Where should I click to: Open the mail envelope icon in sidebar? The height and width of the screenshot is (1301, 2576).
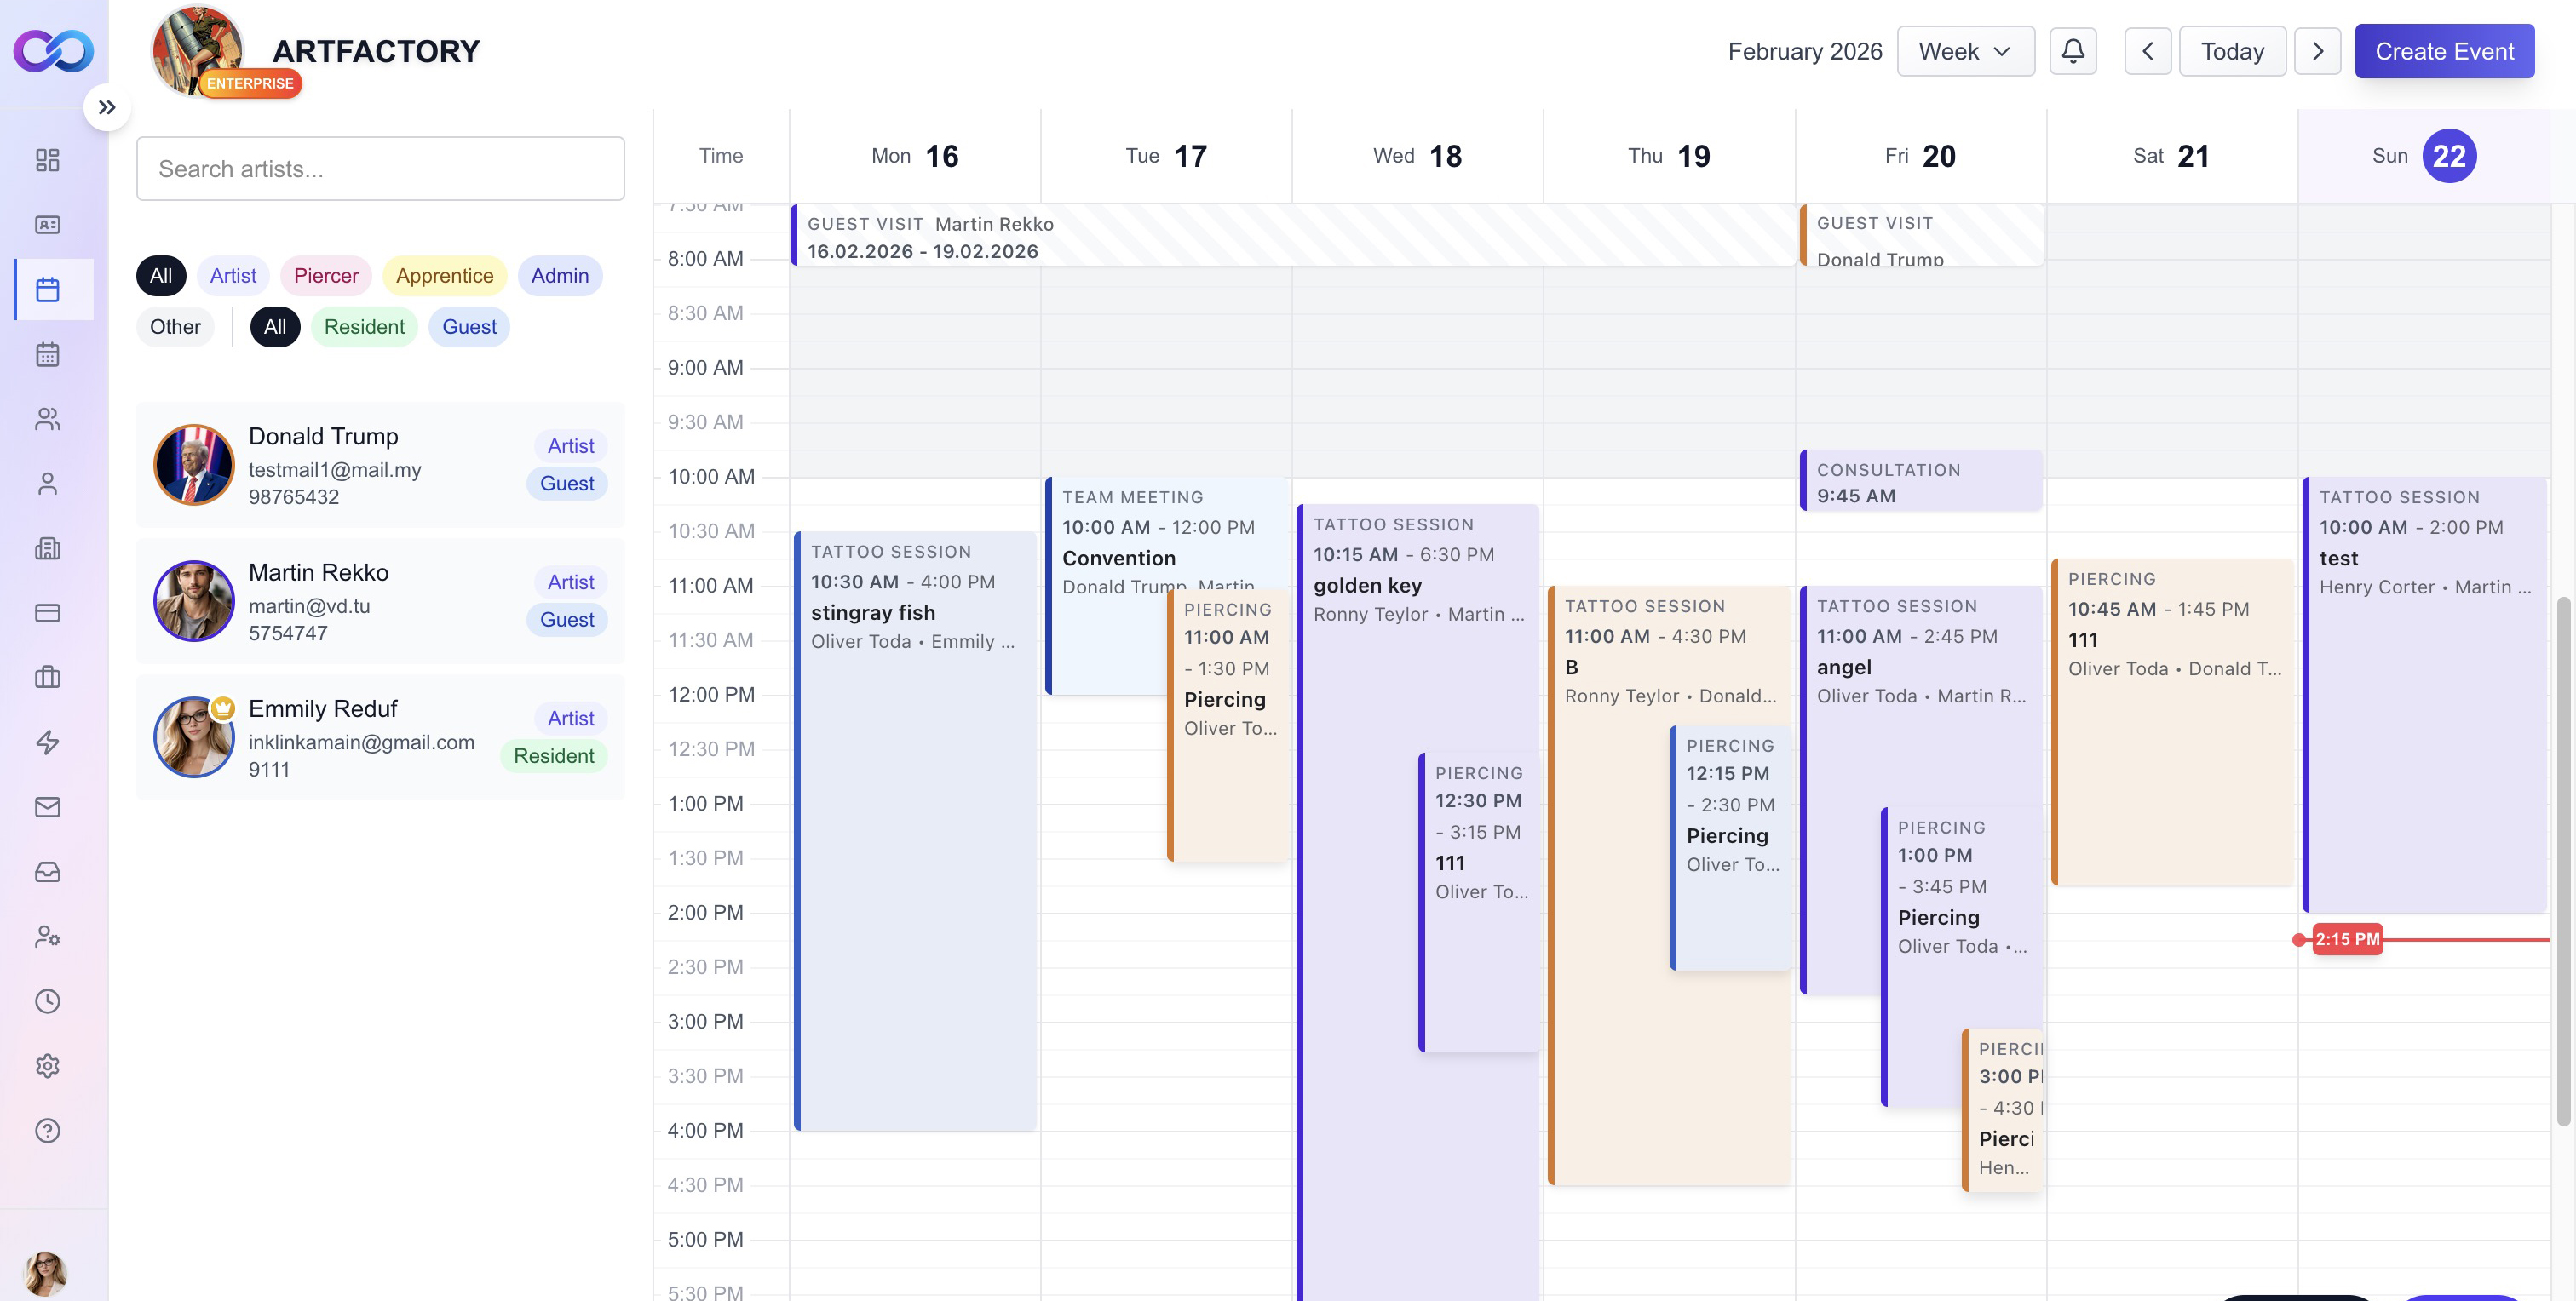(x=47, y=807)
